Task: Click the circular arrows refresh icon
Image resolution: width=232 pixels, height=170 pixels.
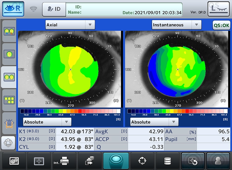Action: click(x=142, y=160)
